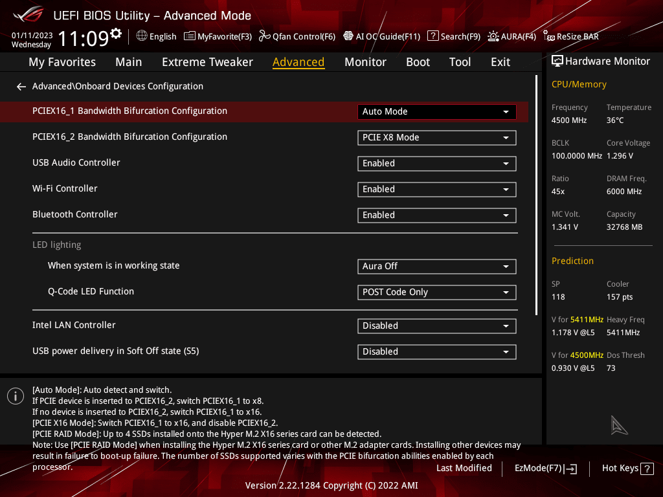
Task: Click the Prediction heading
Action: [572, 261]
